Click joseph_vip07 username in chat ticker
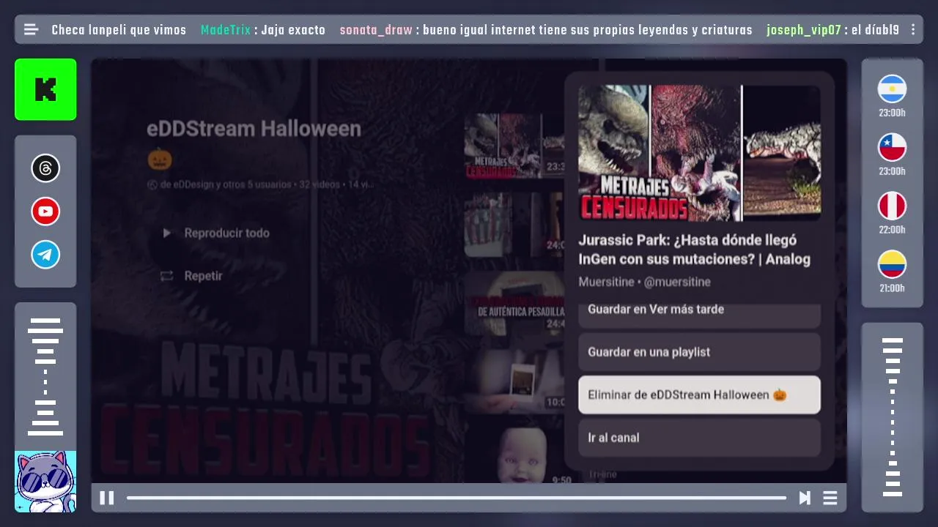The image size is (938, 527). pyautogui.click(x=804, y=30)
